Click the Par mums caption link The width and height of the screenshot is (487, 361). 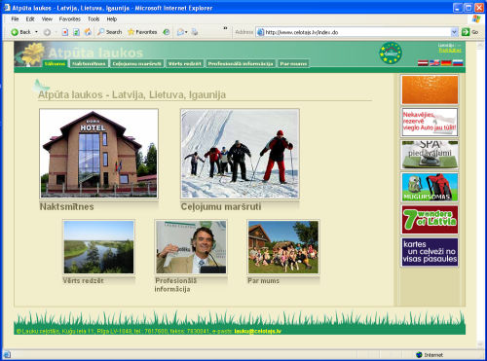click(x=263, y=280)
